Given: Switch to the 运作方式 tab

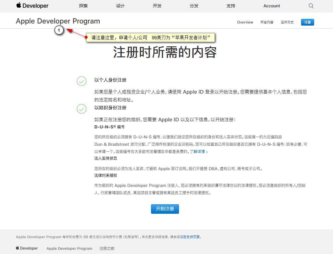Looking at the screenshot, I should point(287,22).
